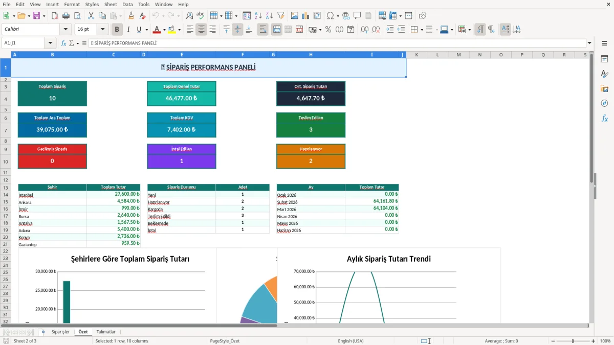Open the Underline style dropdown arrow
The image size is (614, 345).
(147, 30)
